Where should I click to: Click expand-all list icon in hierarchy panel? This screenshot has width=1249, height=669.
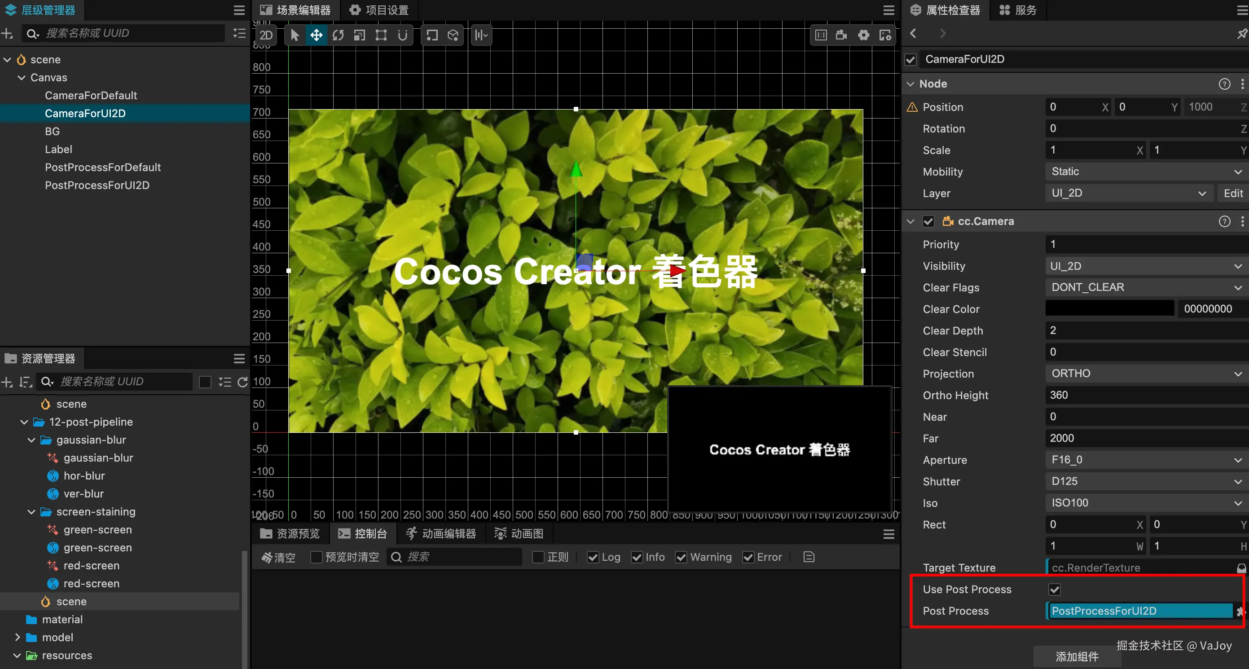click(x=239, y=33)
